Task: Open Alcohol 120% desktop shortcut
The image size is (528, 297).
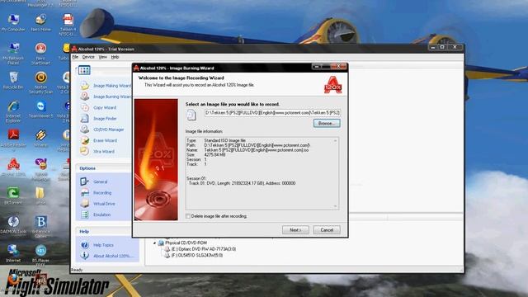Action: [x=13, y=167]
